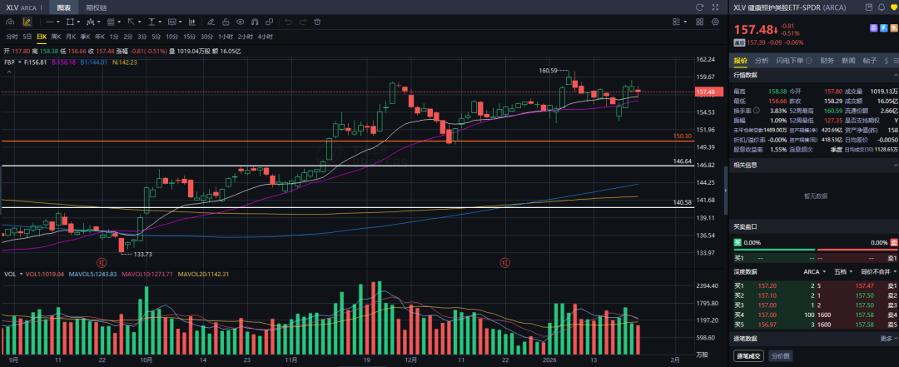Click the 分价图 button
The image size is (899, 367).
[780, 356]
